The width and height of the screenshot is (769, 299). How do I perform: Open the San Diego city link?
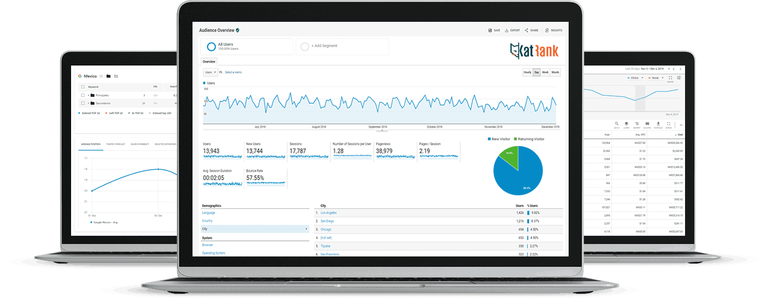pos(327,221)
